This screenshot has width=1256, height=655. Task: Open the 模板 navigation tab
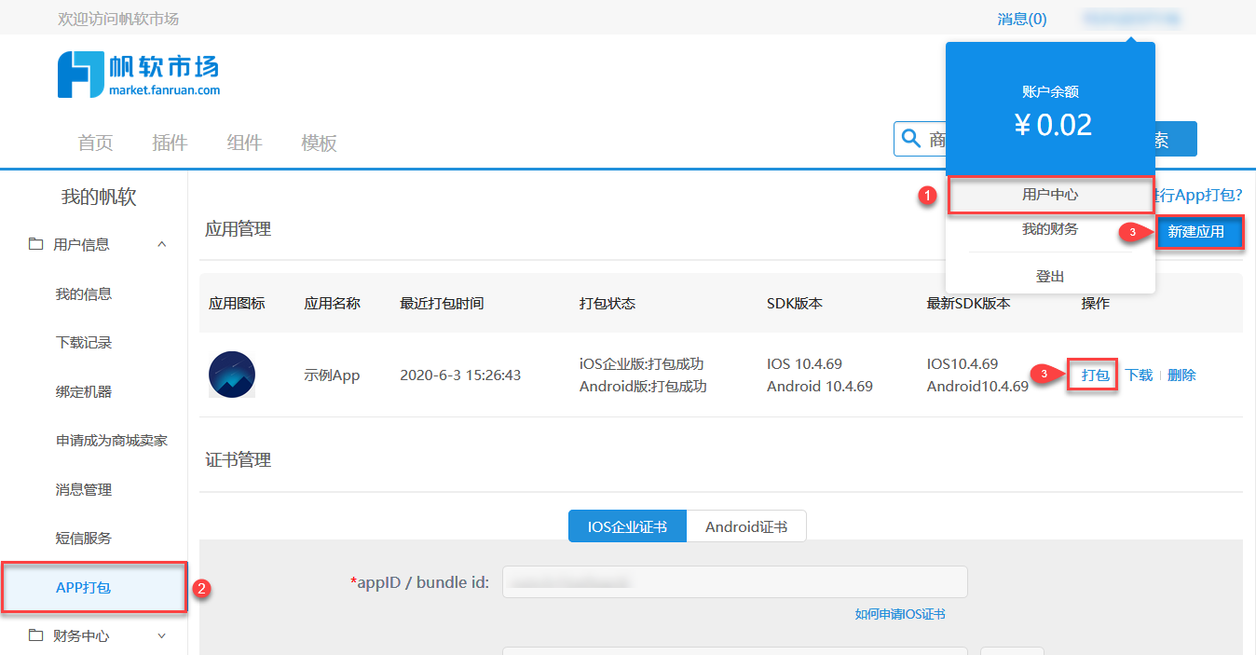click(x=319, y=143)
